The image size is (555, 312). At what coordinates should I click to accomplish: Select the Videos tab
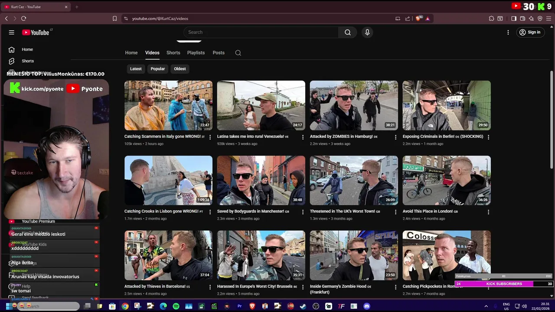[152, 53]
